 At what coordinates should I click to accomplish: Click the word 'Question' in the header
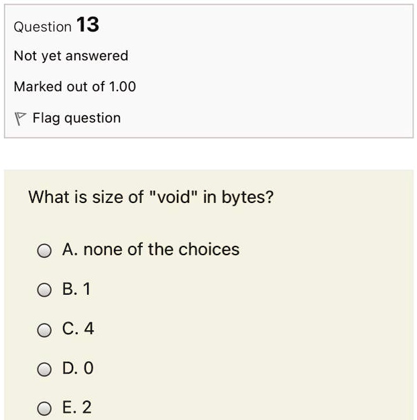pos(43,27)
